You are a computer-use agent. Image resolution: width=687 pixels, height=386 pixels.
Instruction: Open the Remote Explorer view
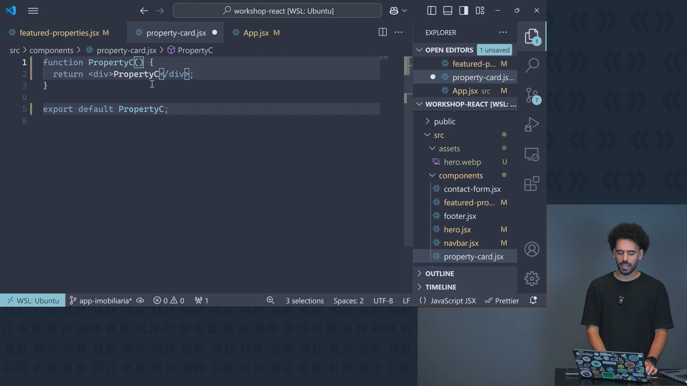(x=532, y=154)
